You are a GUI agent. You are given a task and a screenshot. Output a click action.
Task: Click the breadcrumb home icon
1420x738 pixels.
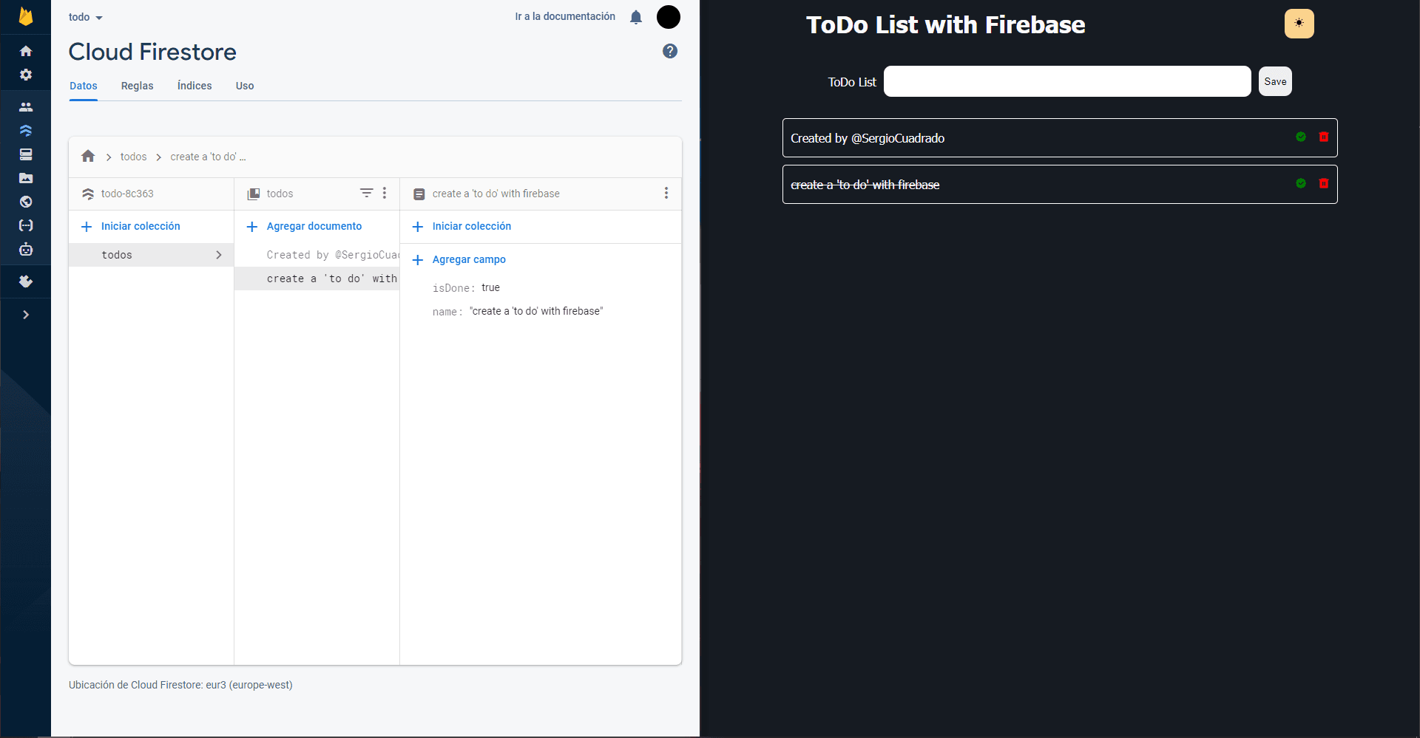pyautogui.click(x=88, y=156)
